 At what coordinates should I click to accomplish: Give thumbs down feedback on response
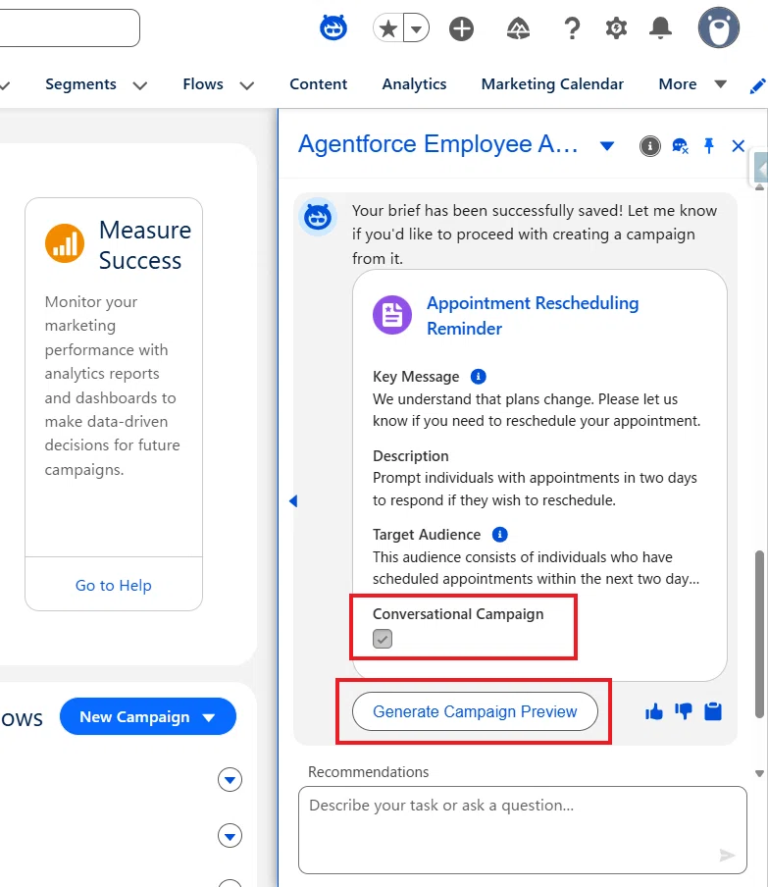point(684,711)
